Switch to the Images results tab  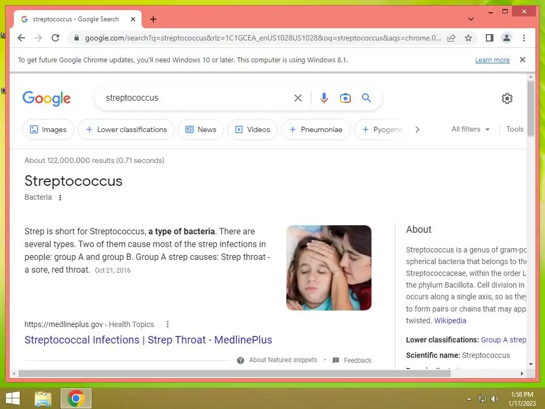tap(48, 129)
